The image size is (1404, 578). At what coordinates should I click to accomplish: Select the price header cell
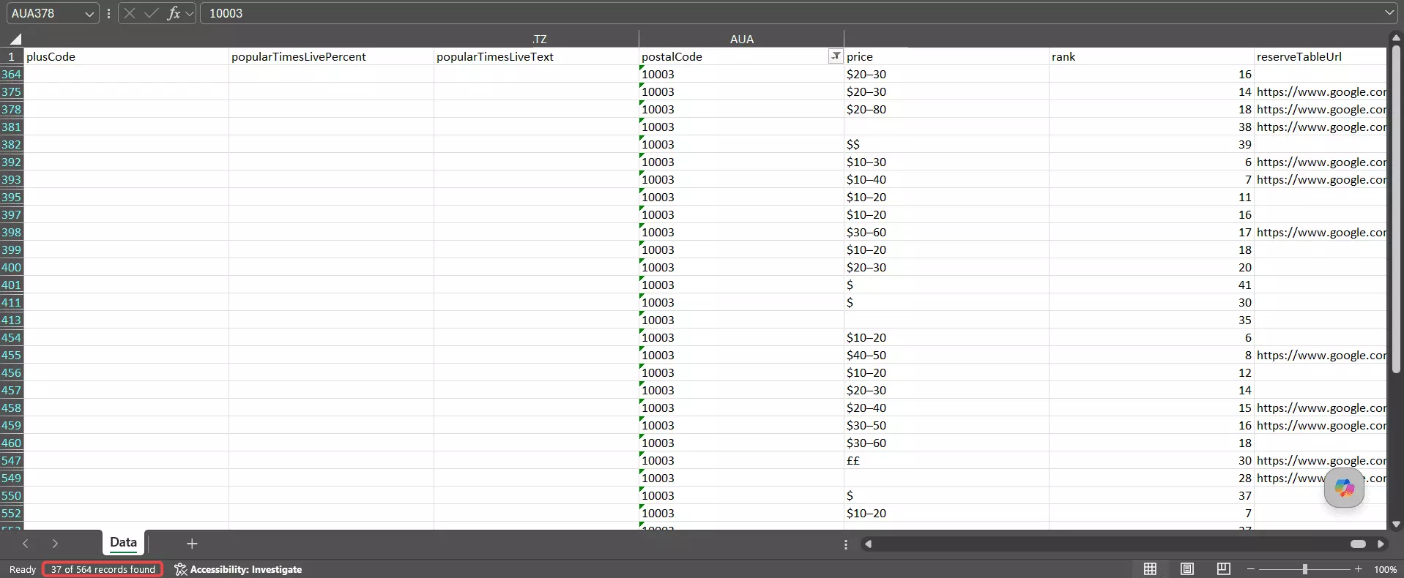(x=946, y=56)
